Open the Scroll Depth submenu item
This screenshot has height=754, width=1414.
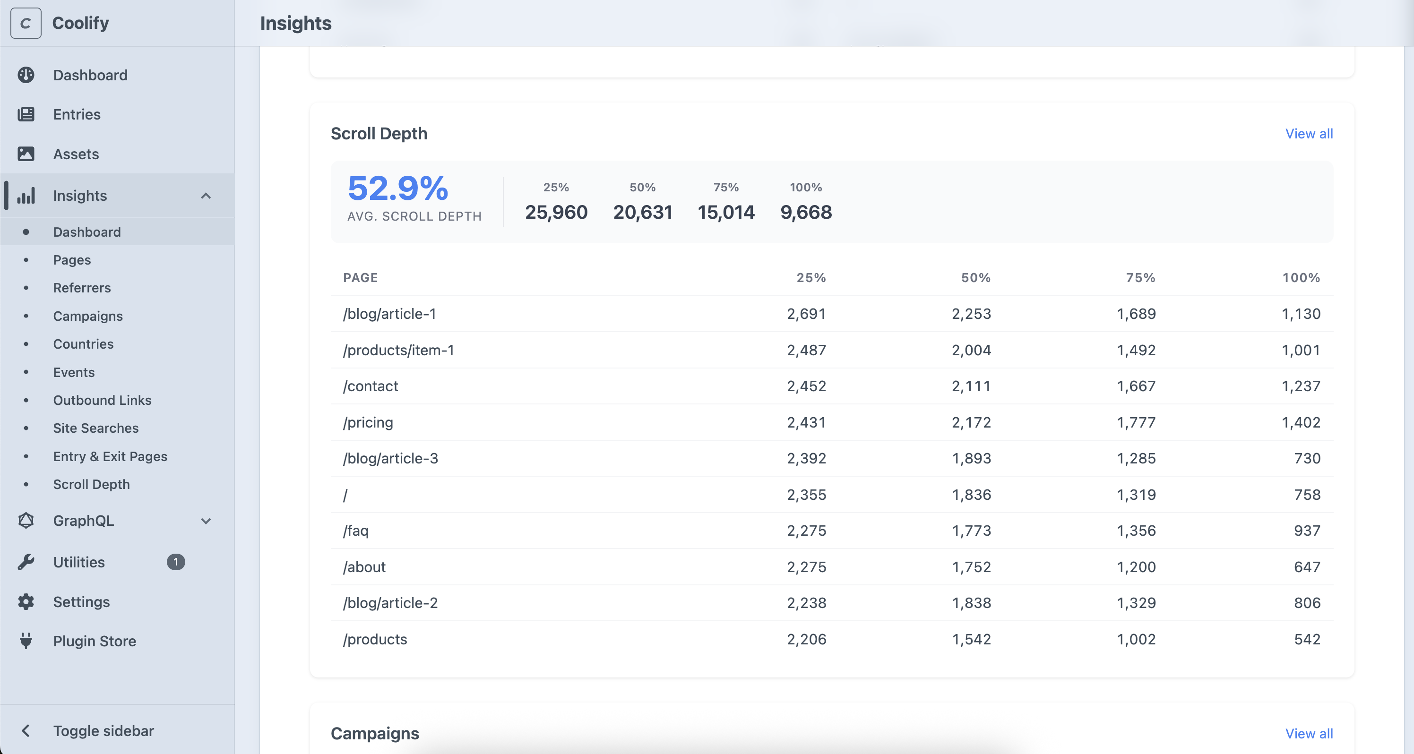(92, 484)
